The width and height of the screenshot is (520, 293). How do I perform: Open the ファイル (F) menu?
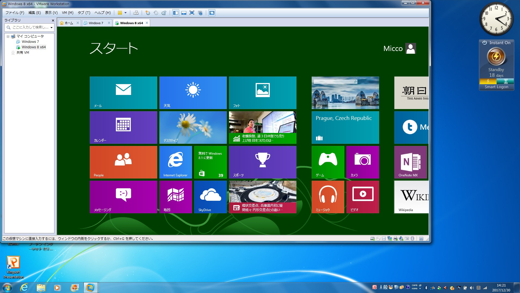[15, 13]
